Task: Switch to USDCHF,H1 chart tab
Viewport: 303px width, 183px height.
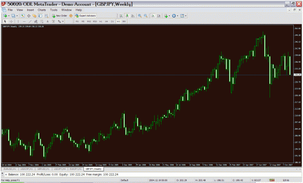Action: [x=27, y=169]
